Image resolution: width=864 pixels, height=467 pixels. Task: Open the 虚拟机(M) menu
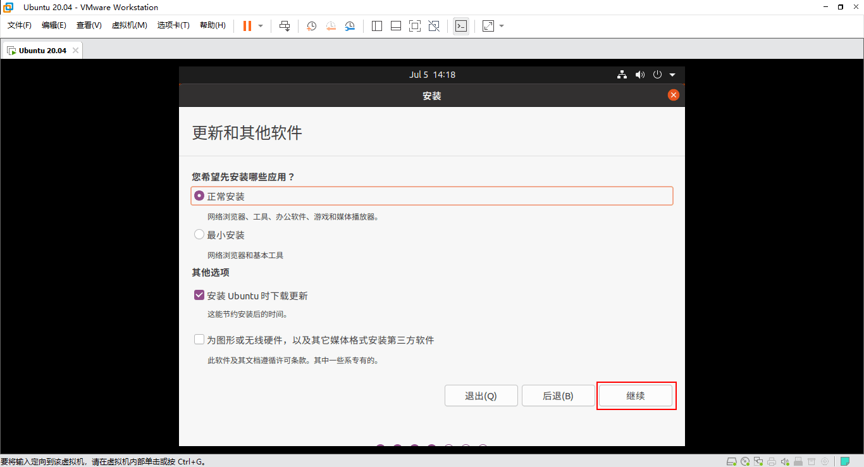pos(129,25)
